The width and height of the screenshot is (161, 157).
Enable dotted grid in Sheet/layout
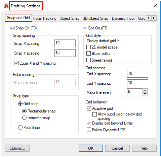tap(88, 60)
